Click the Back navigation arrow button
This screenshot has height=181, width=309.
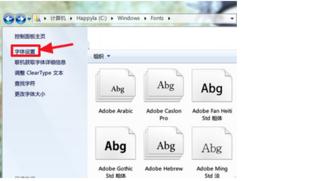pos(8,19)
